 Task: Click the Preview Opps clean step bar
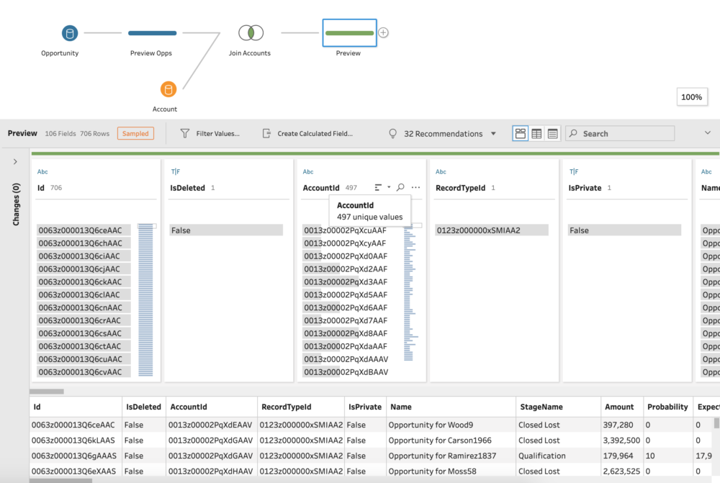pos(152,33)
